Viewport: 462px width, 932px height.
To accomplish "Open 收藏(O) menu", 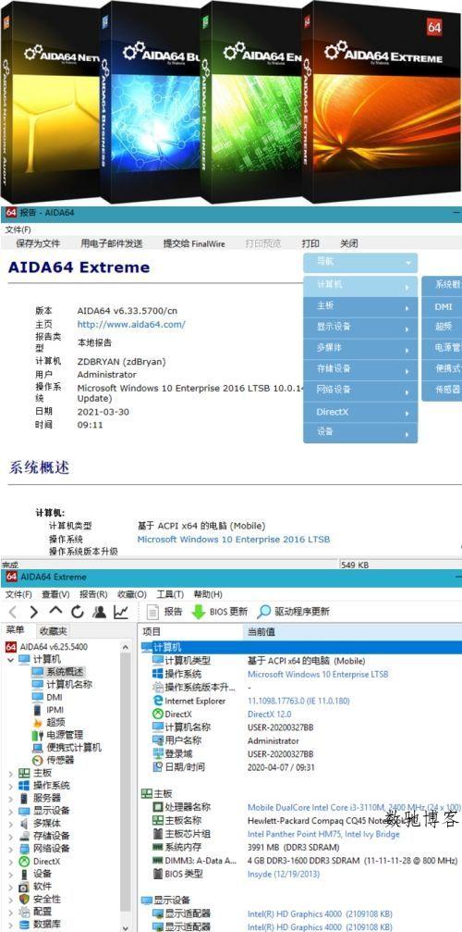I will [x=131, y=594].
